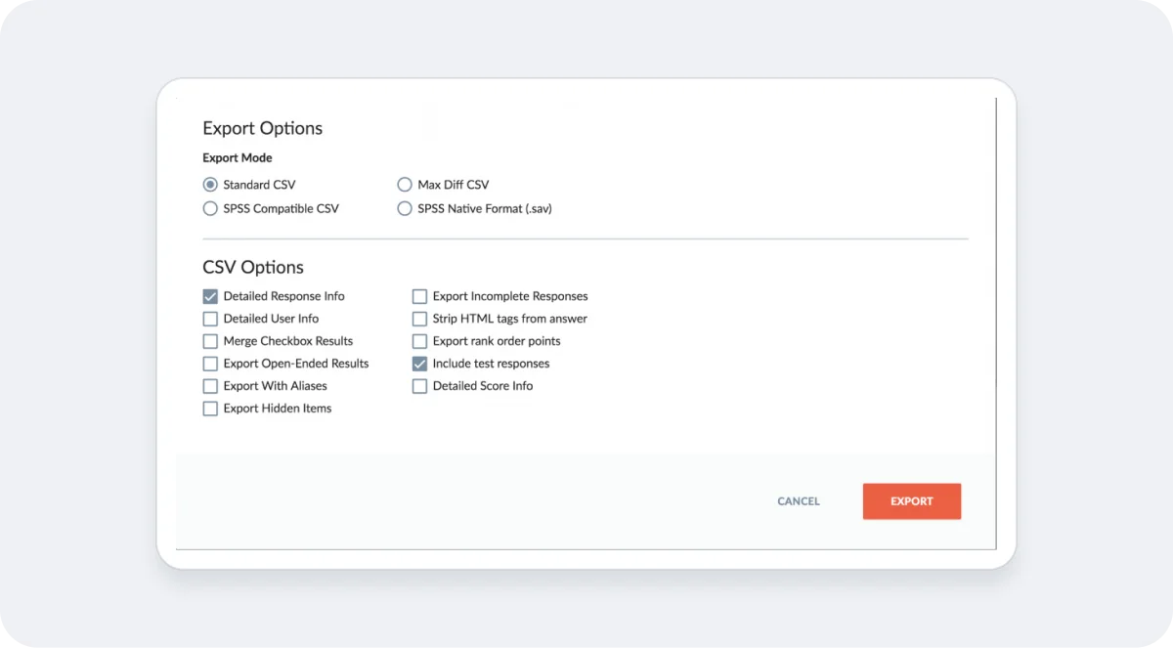
Task: Enable Strip HTML tags from answer
Action: pos(419,319)
